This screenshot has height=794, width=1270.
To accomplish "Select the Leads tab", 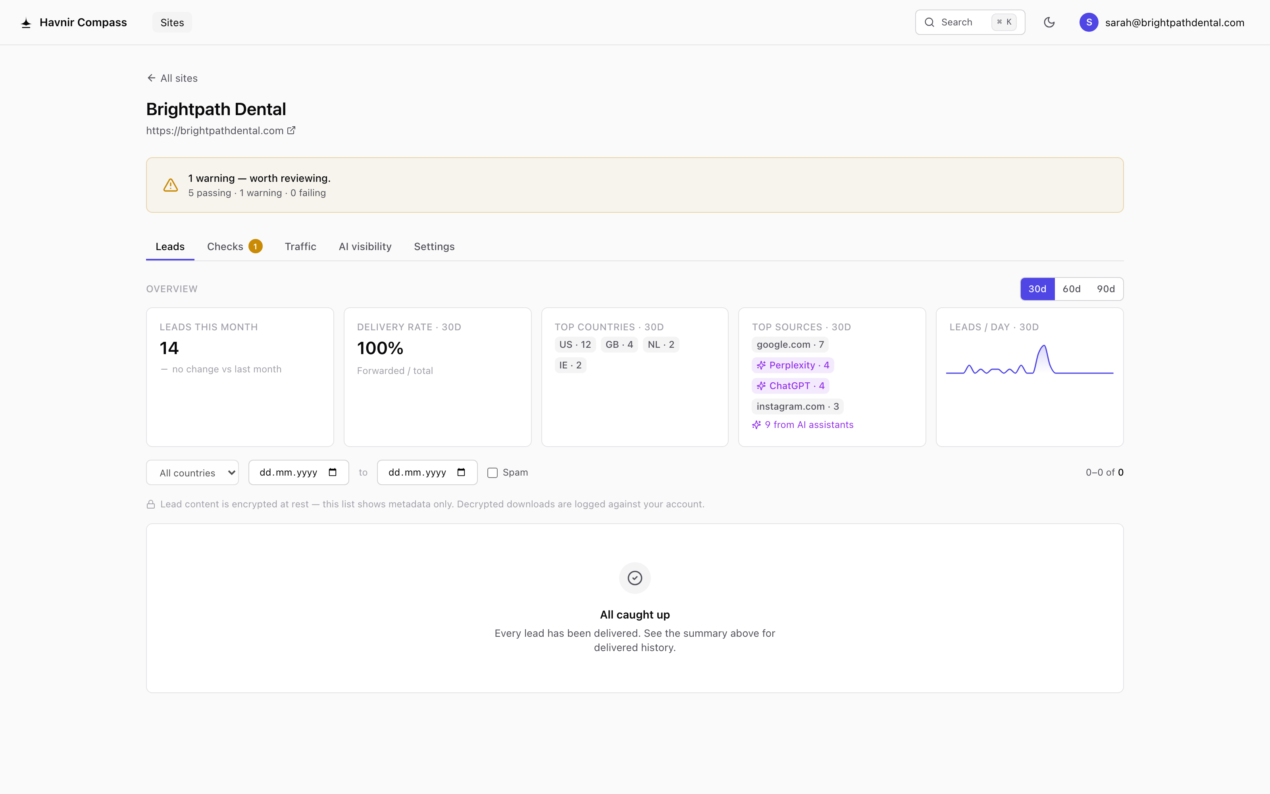I will tap(170, 246).
